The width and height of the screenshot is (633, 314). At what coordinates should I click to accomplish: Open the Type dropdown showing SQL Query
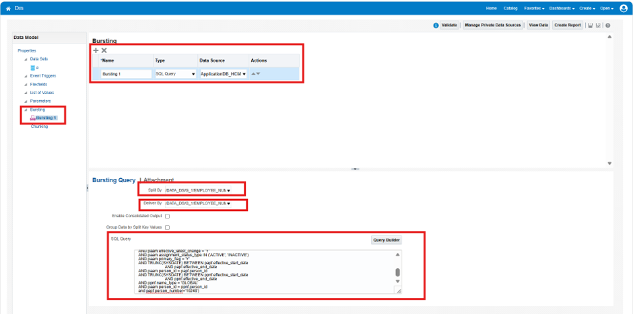click(x=175, y=74)
